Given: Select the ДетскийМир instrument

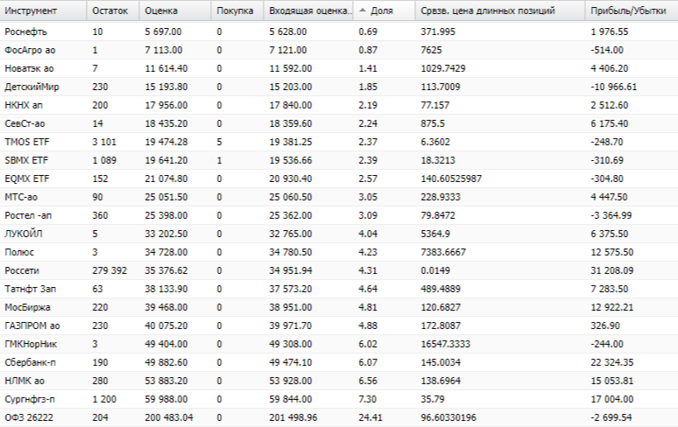Looking at the screenshot, I should pos(32,87).
